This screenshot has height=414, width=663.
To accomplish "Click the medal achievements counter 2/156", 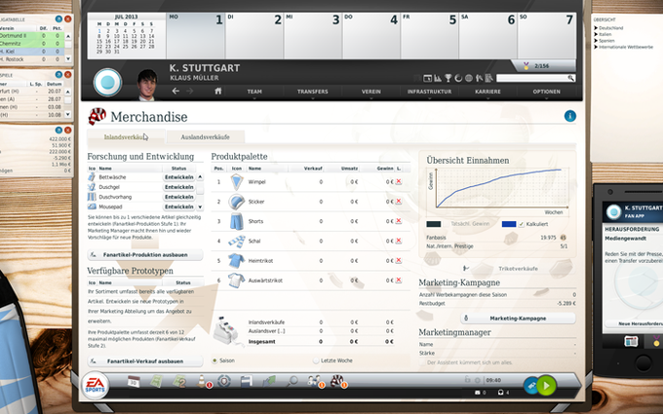I will 543,66.
